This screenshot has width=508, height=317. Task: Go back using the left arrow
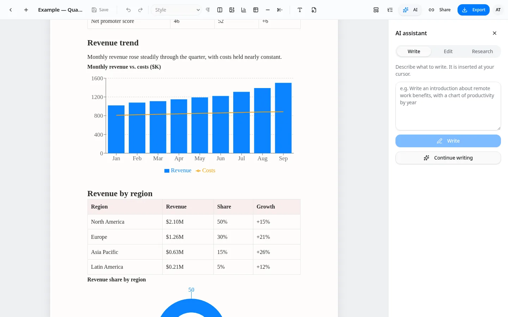[11, 10]
